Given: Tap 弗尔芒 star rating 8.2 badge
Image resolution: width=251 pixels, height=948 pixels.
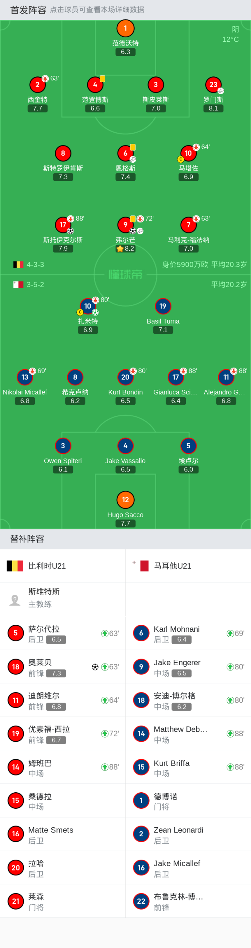Looking at the screenshot, I should click(x=125, y=249).
